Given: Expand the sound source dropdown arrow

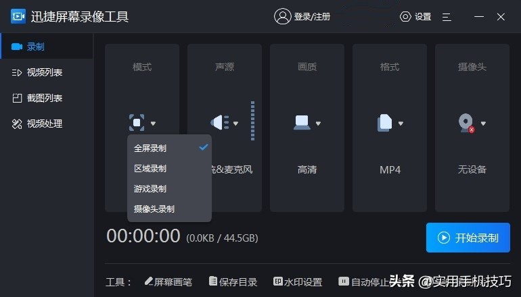Looking at the screenshot, I should tap(235, 124).
